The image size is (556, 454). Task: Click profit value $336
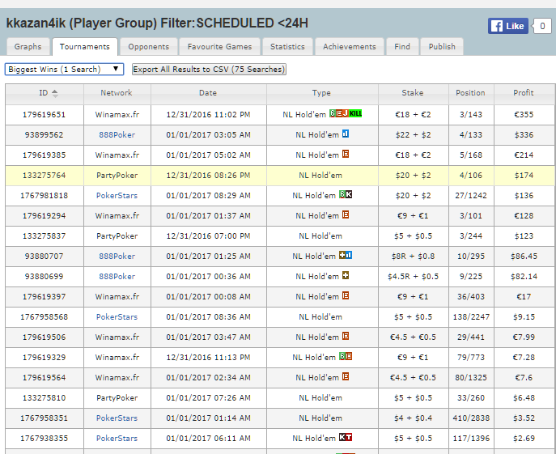[x=524, y=135]
